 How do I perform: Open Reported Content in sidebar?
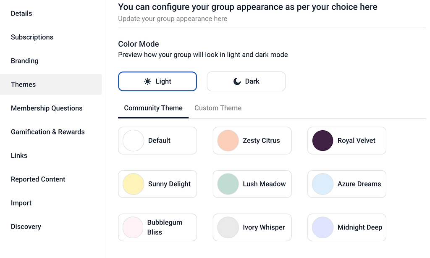pos(38,179)
